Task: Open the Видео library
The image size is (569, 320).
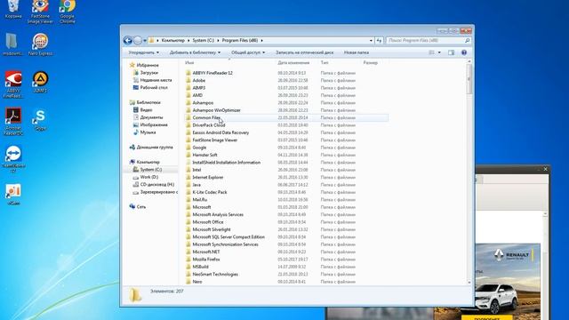Action: pos(146,110)
